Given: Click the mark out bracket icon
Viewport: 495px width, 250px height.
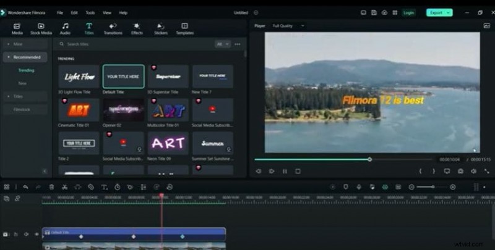Looking at the screenshot, I should click(434, 171).
